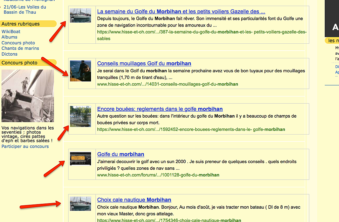Click snippet text "Autre question sur les bouées"
The image size is (339, 222).
(x=128, y=116)
